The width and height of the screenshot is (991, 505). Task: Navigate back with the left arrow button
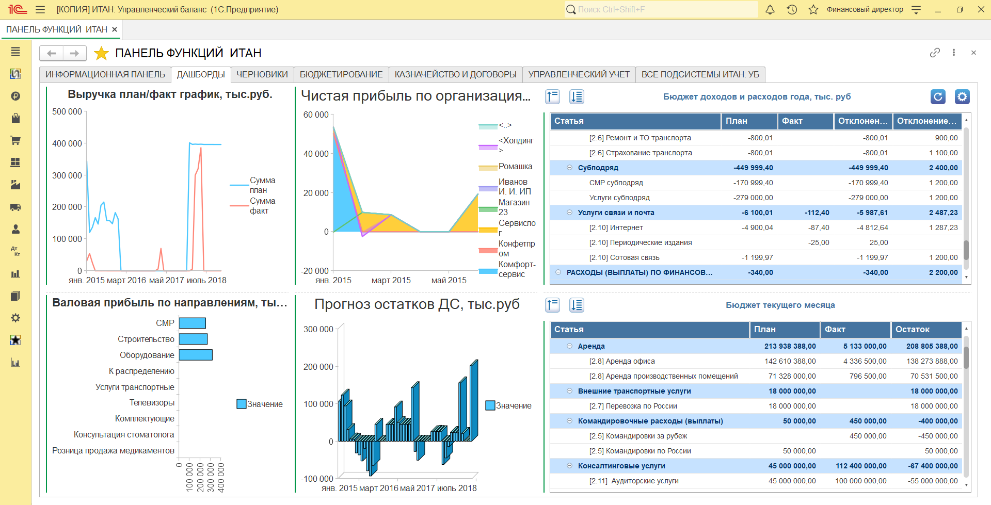52,53
